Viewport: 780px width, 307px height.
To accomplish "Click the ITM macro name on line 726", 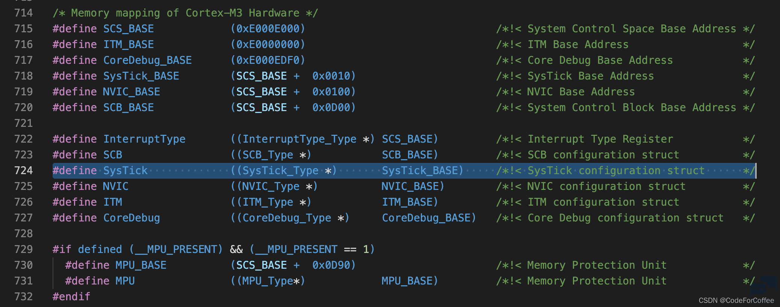I will click(113, 202).
